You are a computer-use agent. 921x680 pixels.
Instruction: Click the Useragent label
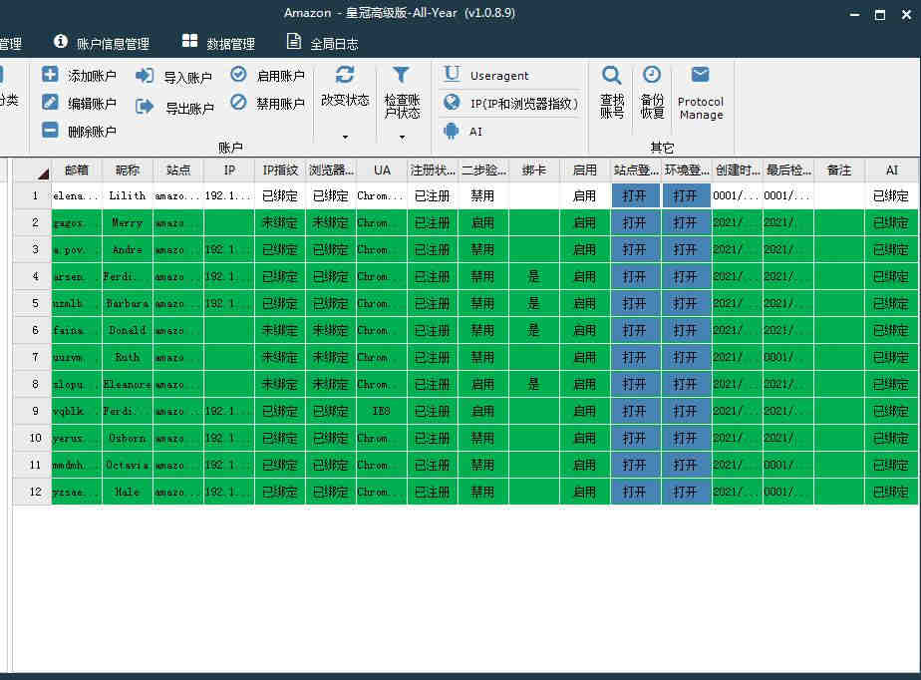(x=499, y=76)
